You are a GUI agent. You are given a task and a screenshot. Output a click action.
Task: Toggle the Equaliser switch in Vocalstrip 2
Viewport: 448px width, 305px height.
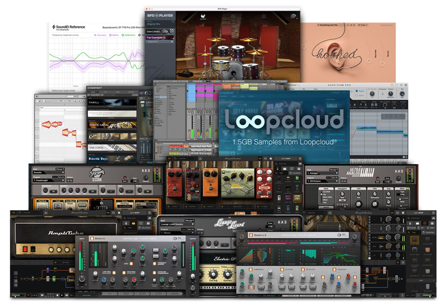(334, 270)
